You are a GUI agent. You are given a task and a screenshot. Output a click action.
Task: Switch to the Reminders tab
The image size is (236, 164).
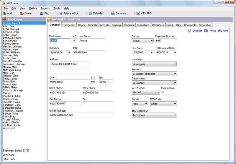(x=158, y=25)
